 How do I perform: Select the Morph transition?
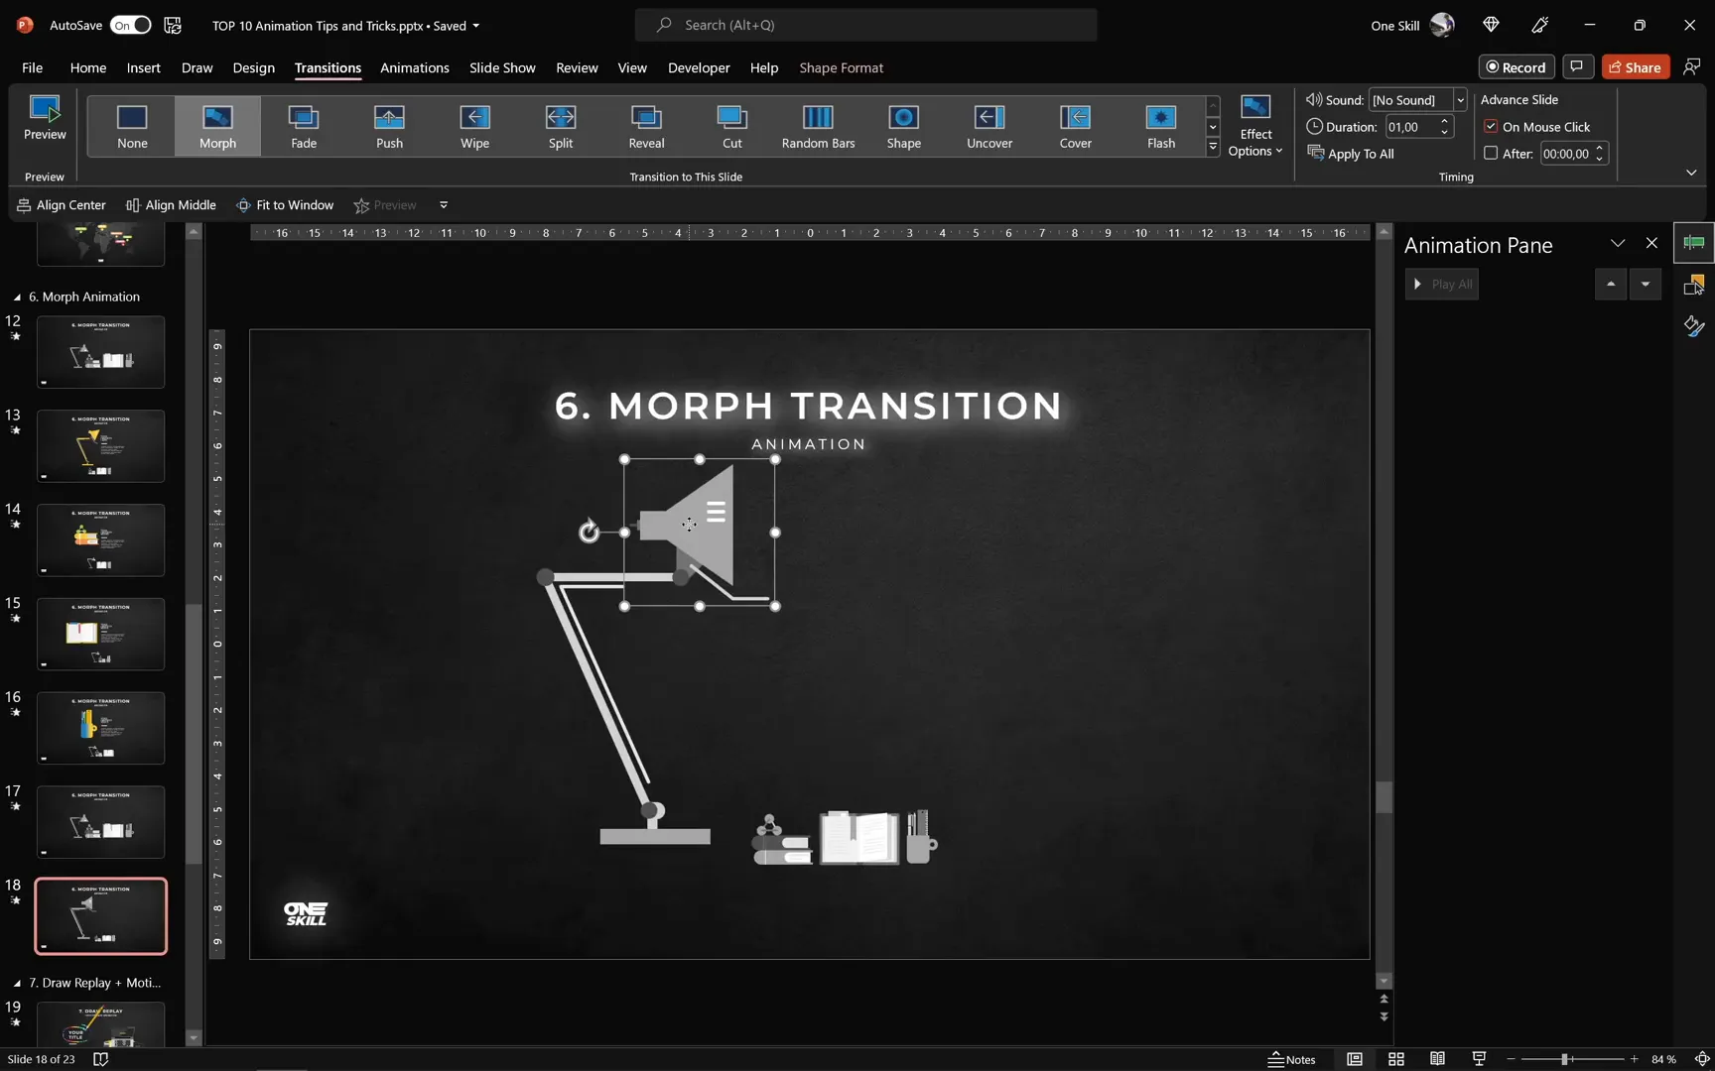pyautogui.click(x=217, y=126)
